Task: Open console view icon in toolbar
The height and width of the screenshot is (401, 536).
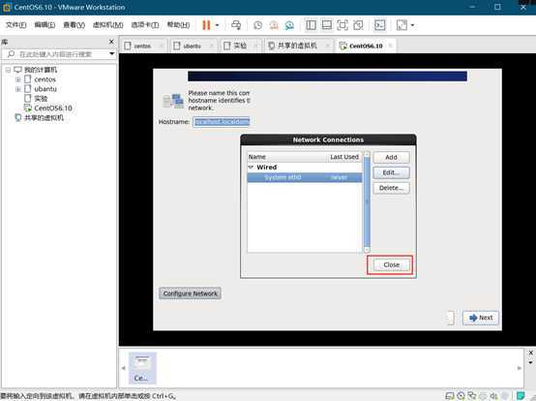Action: click(380, 25)
